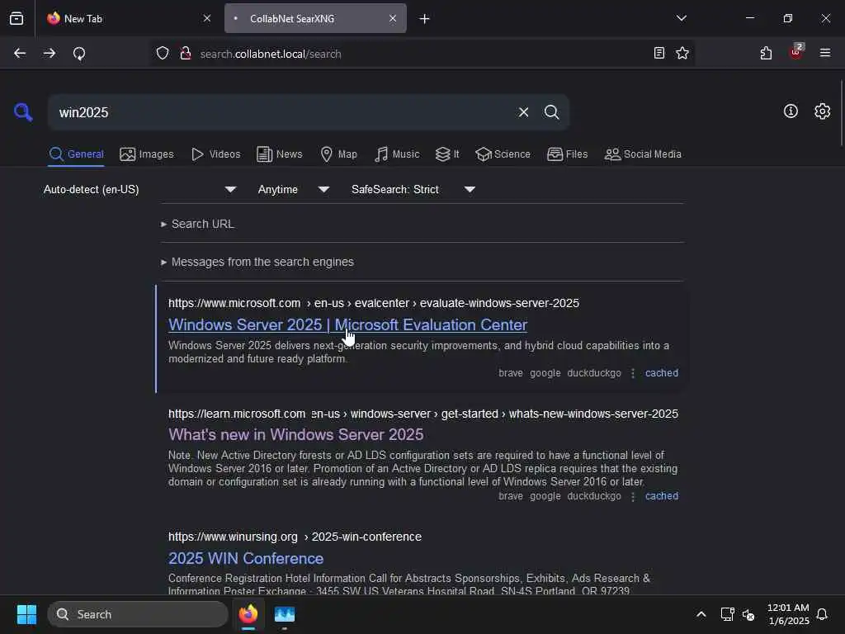
Task: Focus the browser address bar
Action: [x=420, y=54]
